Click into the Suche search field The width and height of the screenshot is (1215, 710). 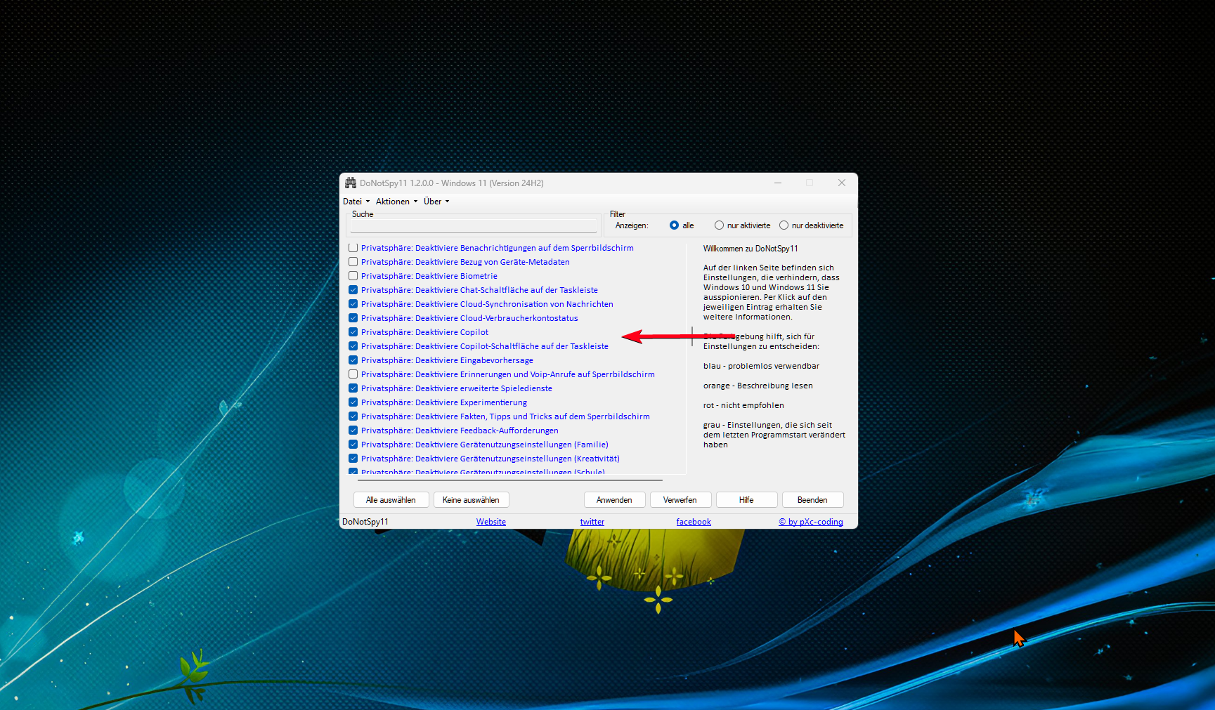click(x=474, y=226)
